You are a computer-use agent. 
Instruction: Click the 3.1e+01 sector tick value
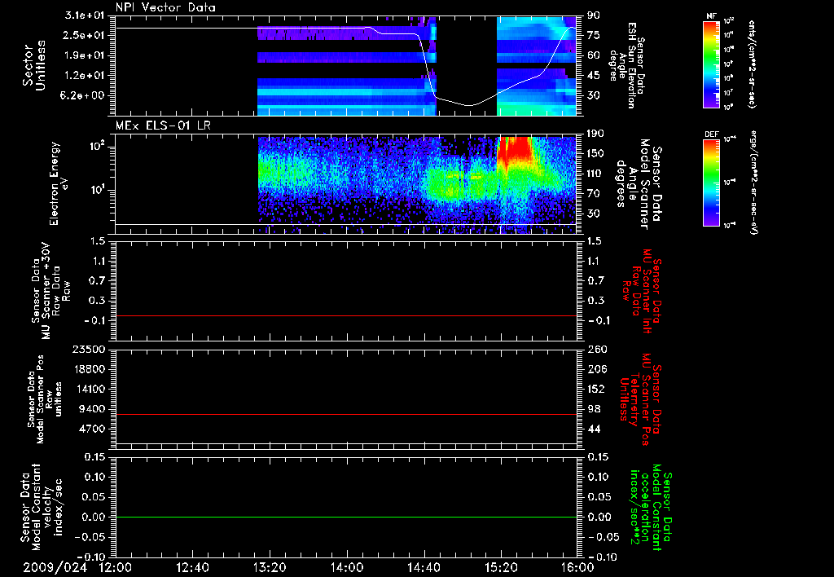tap(85, 15)
